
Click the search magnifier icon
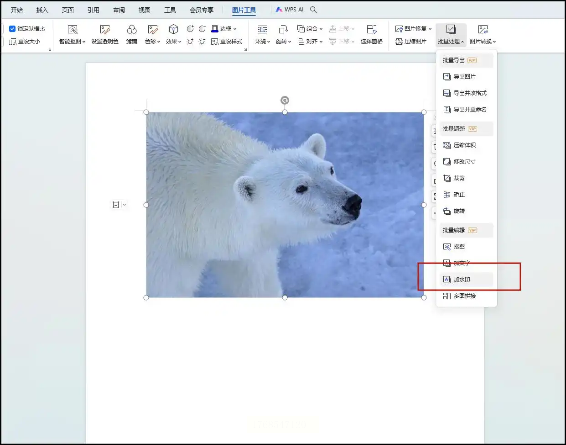[313, 10]
